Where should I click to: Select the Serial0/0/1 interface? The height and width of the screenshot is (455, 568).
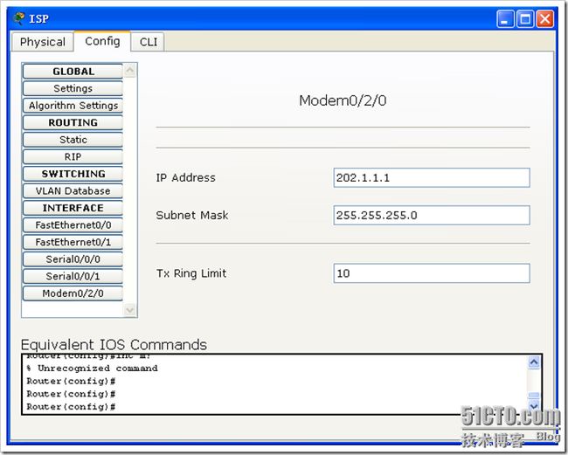(73, 276)
